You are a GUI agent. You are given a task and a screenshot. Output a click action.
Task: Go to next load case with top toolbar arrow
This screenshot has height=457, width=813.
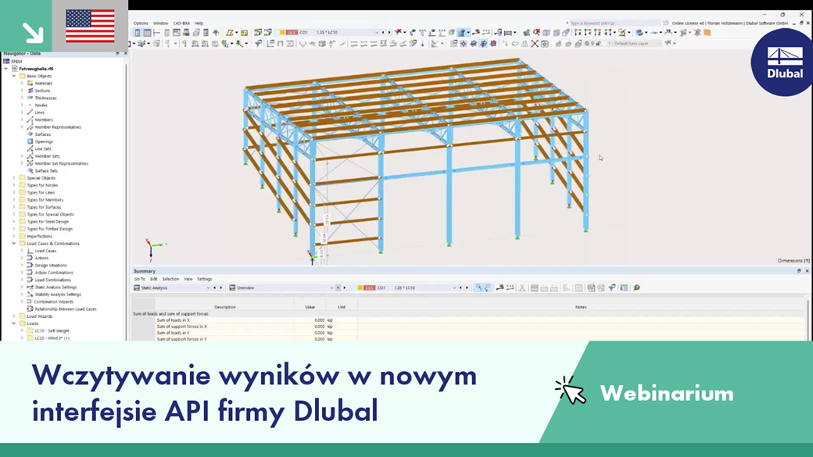tap(389, 32)
